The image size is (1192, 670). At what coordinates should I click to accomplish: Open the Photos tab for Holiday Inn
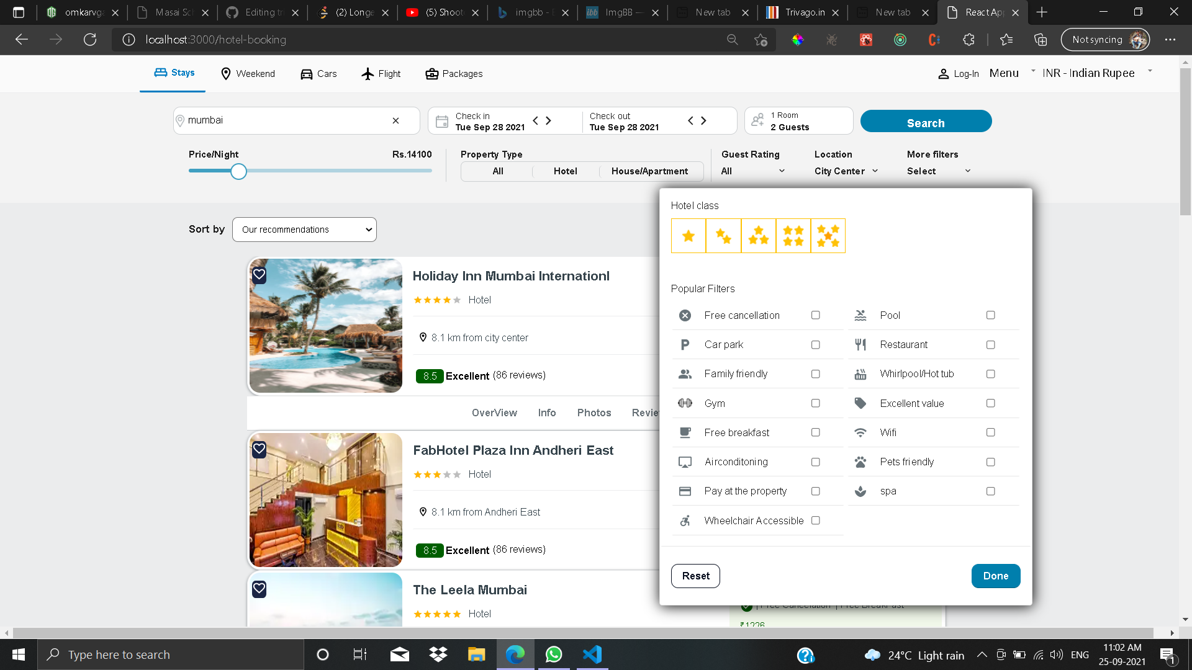pos(594,413)
